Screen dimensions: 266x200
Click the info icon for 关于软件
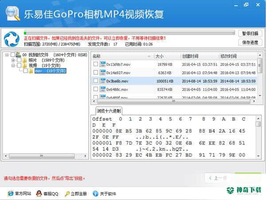pos(95,193)
